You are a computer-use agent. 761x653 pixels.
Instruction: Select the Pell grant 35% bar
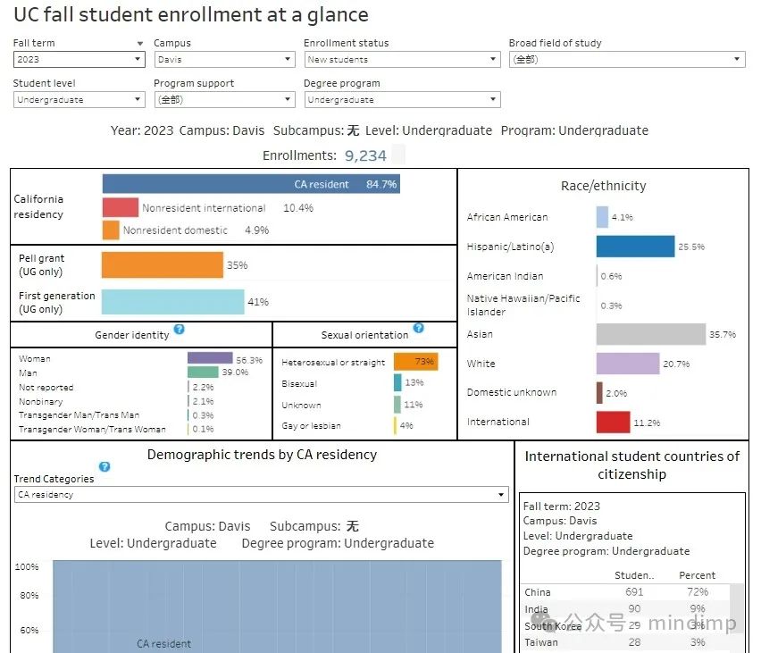(161, 265)
